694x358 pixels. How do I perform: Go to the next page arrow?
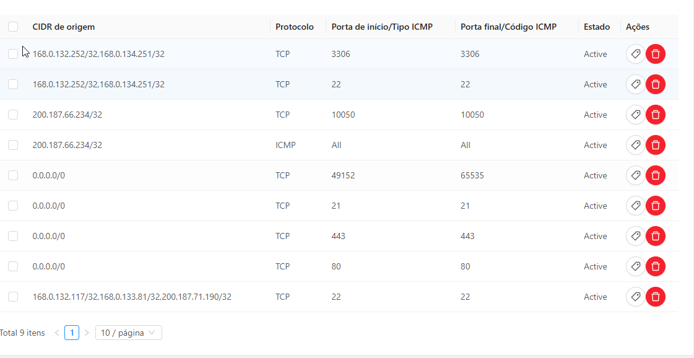87,333
